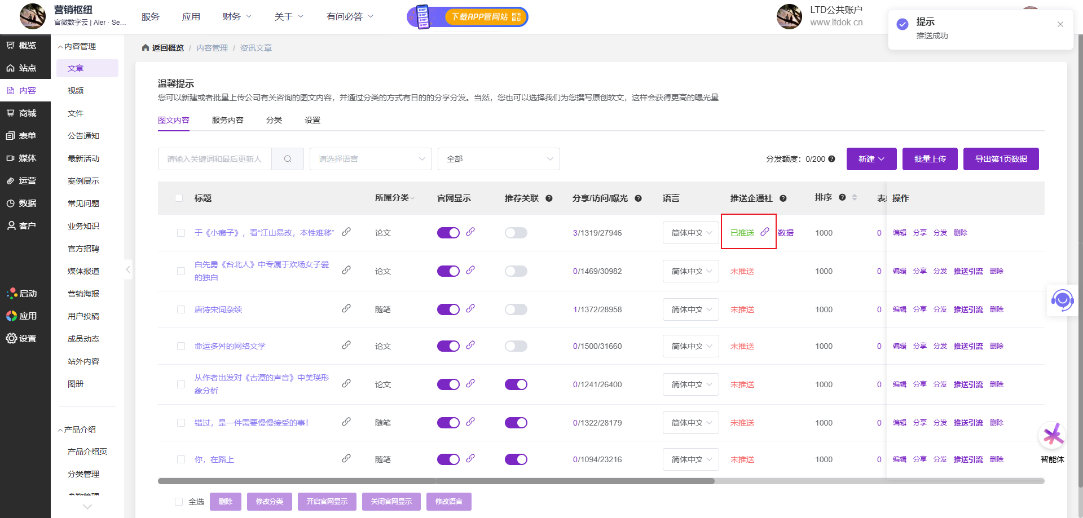Click the 已推送 link icon in first row
The width and height of the screenshot is (1083, 518).
point(765,232)
